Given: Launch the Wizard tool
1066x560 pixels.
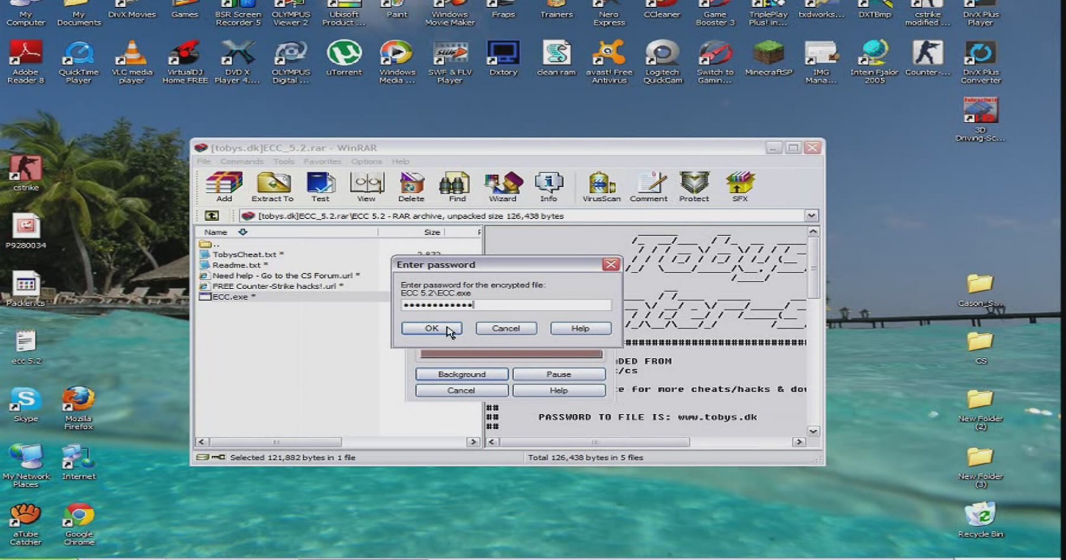Looking at the screenshot, I should tap(502, 187).
